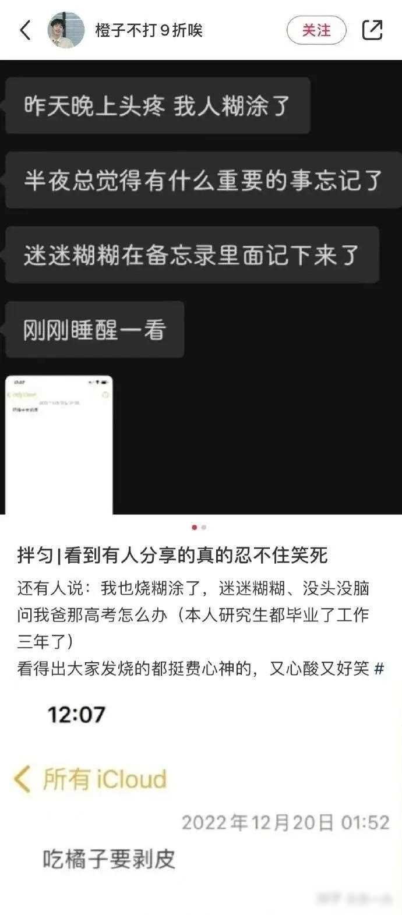Tap the yellow back chevron beside 所有 iCloud
Image resolution: width=402 pixels, height=915 pixels.
click(x=22, y=779)
